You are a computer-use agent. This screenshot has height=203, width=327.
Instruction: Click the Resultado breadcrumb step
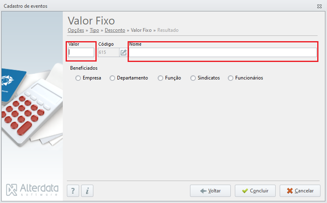pos(168,30)
